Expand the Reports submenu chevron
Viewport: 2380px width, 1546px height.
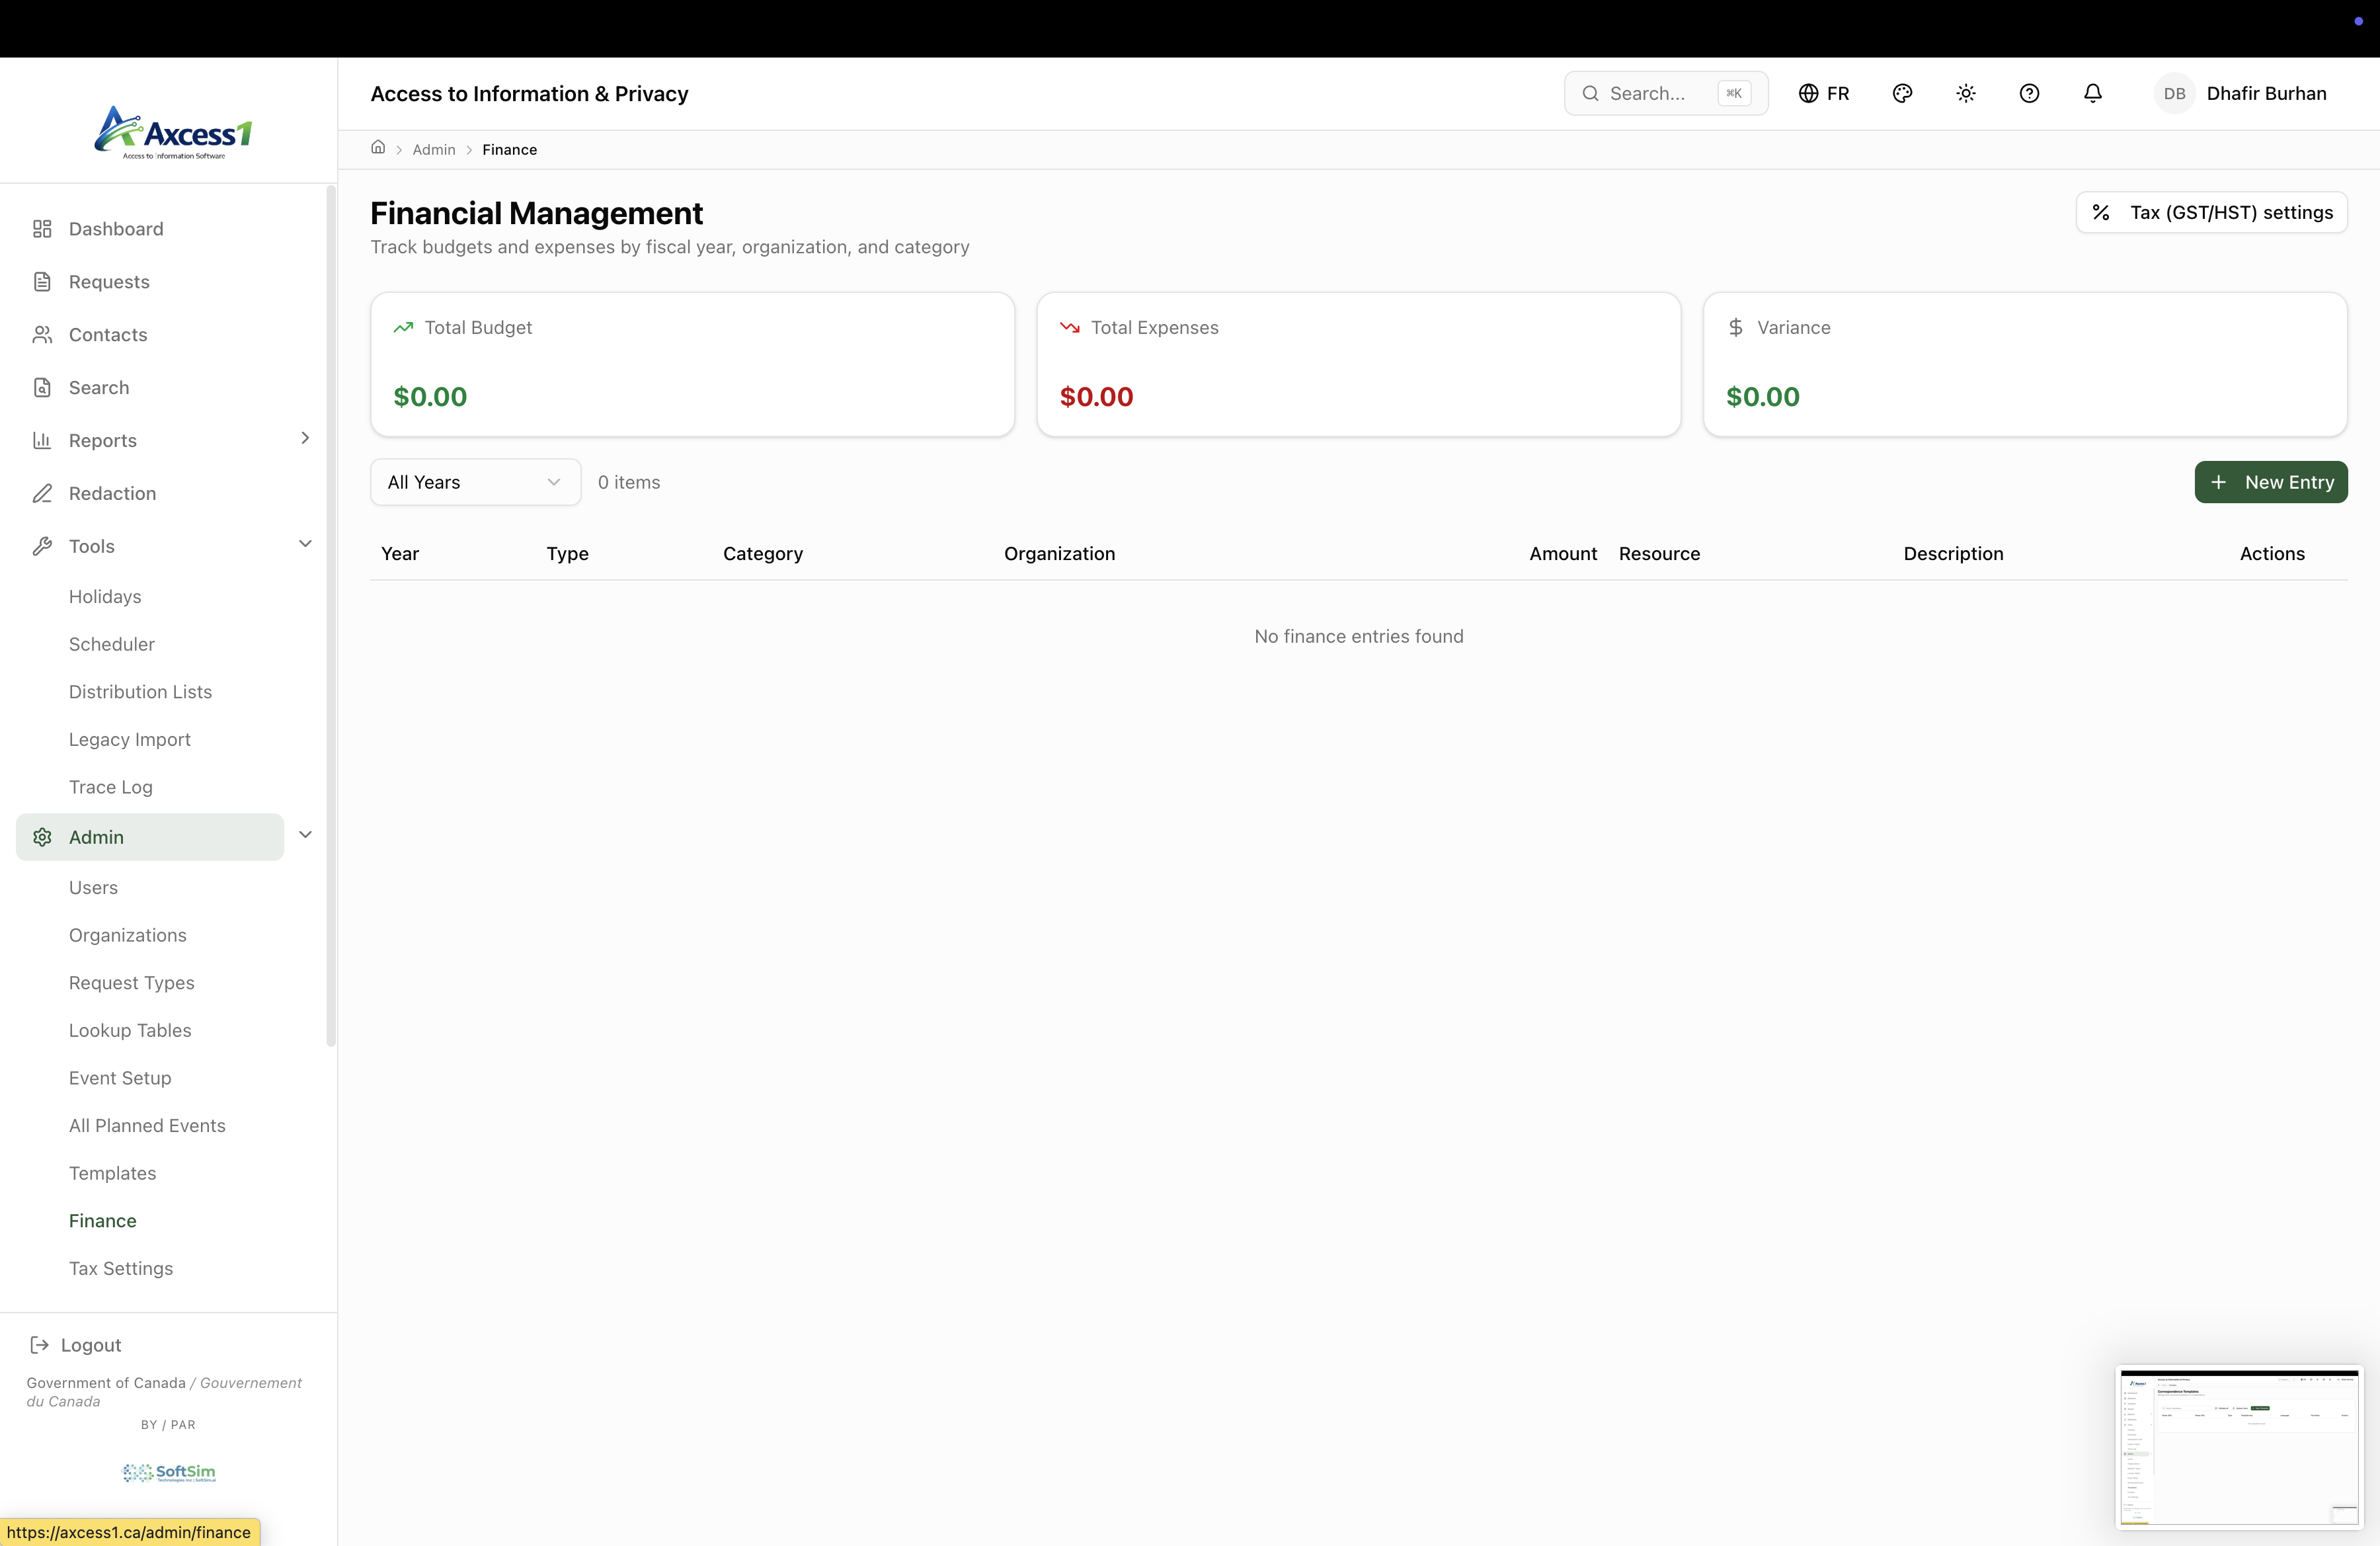(305, 438)
